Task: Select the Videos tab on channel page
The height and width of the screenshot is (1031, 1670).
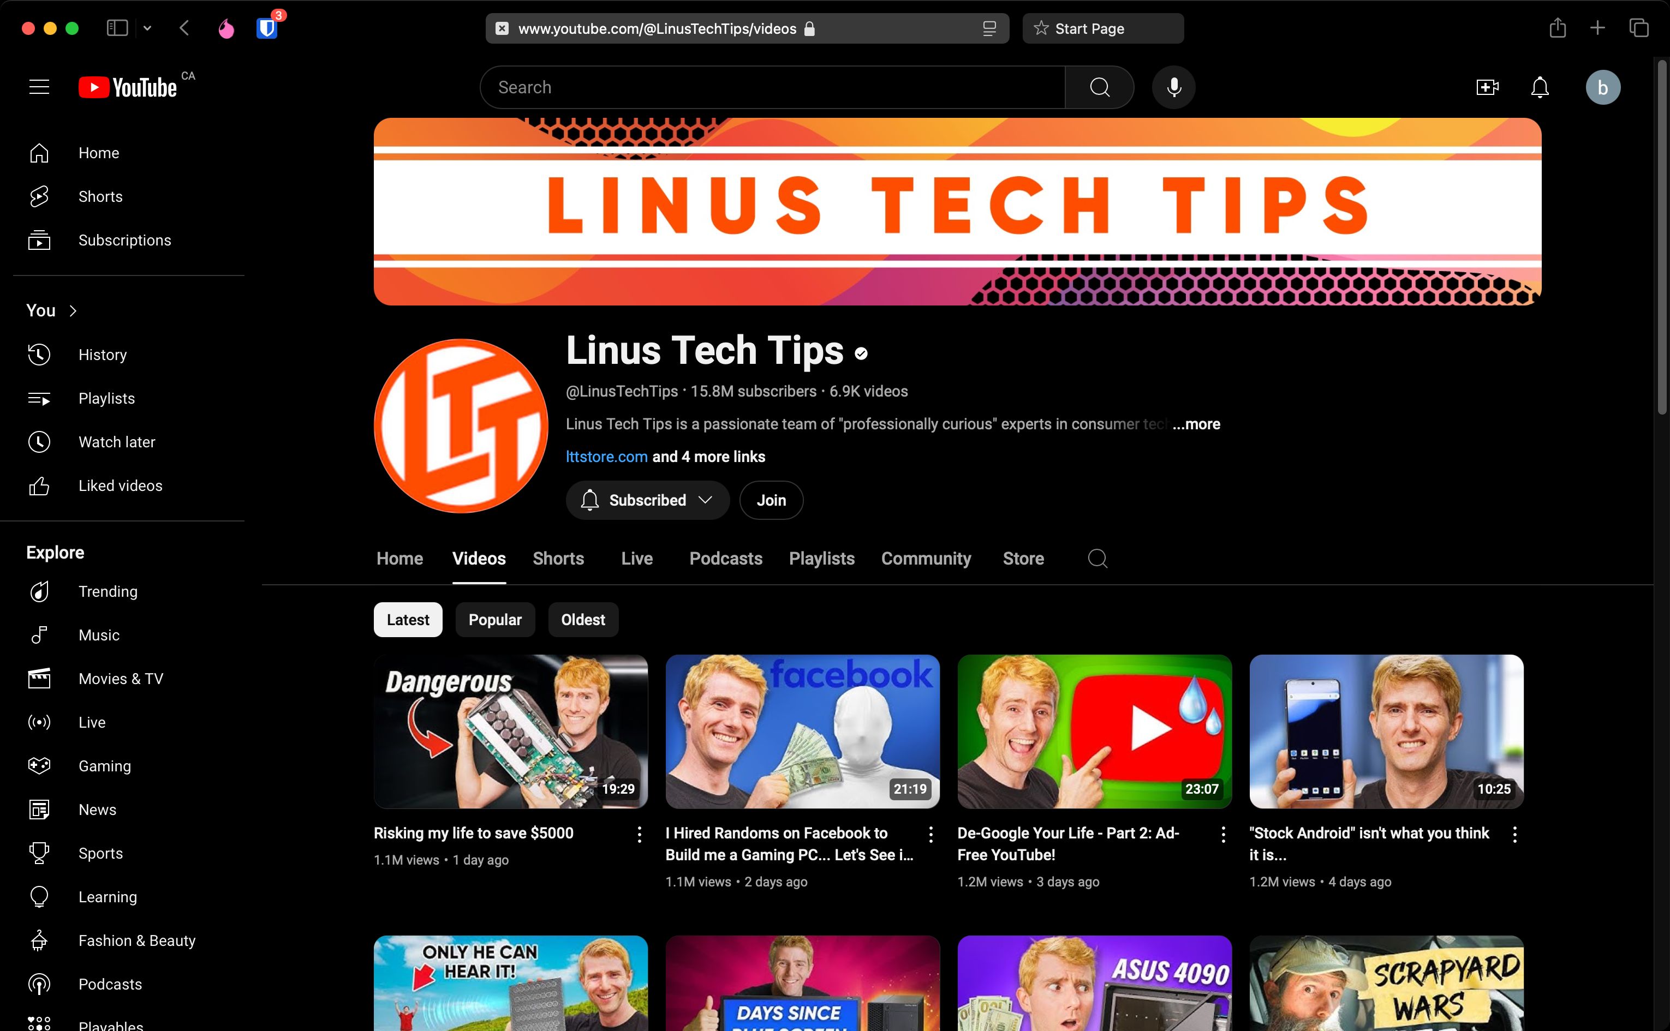Action: point(478,558)
